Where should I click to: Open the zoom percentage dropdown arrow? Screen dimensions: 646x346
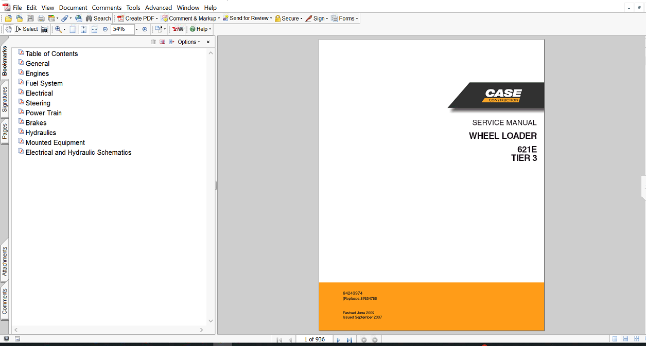point(136,29)
